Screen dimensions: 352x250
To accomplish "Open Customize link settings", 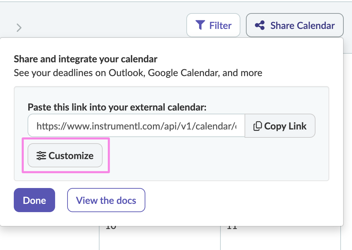I will click(x=65, y=156).
